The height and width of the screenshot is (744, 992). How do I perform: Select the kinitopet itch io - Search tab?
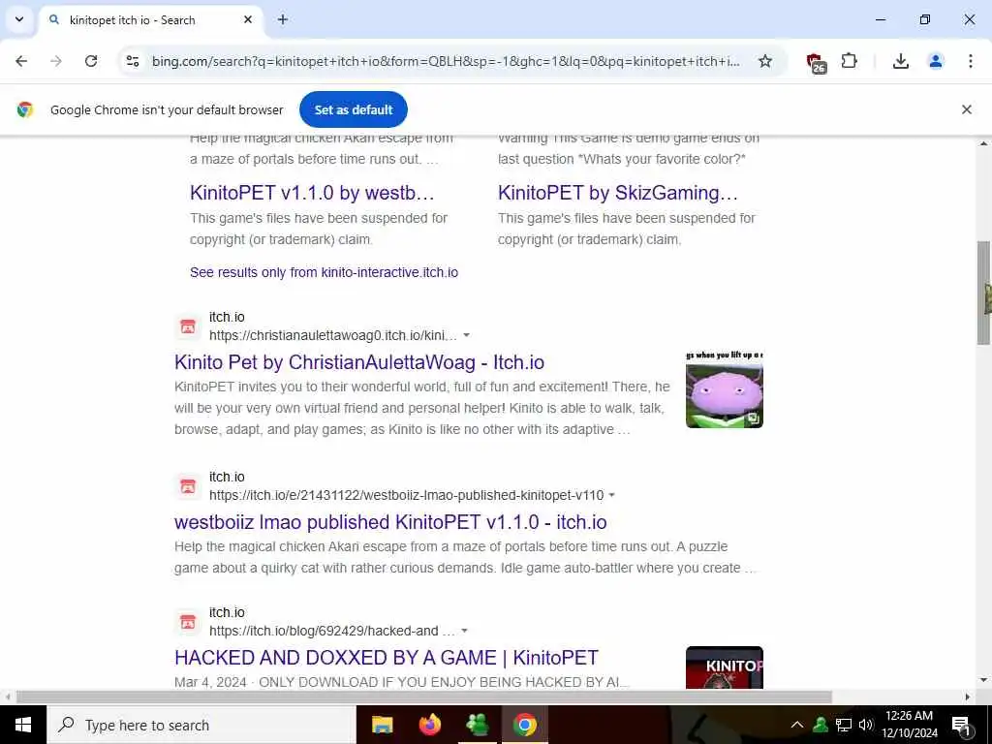click(150, 19)
